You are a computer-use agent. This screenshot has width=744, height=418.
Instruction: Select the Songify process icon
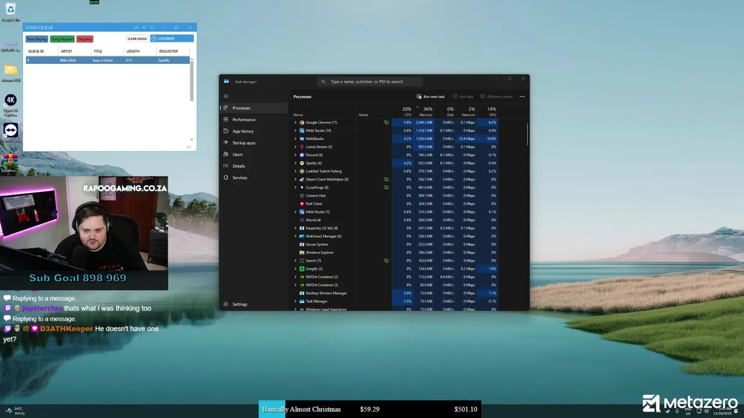[302, 269]
